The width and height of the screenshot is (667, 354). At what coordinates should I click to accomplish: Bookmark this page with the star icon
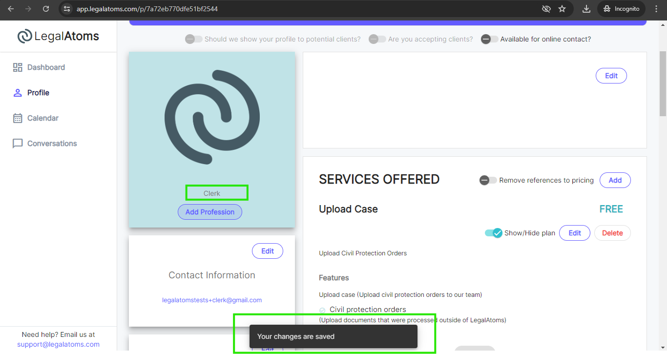click(562, 9)
